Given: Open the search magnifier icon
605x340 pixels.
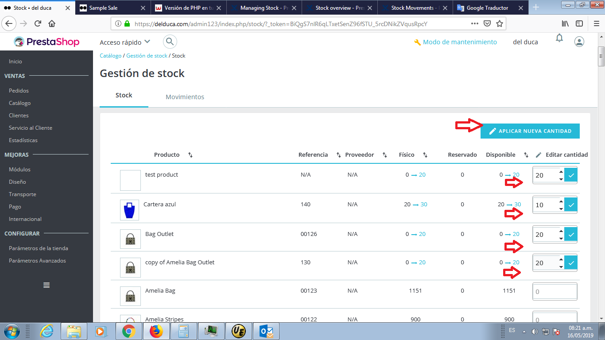Looking at the screenshot, I should pos(170,42).
